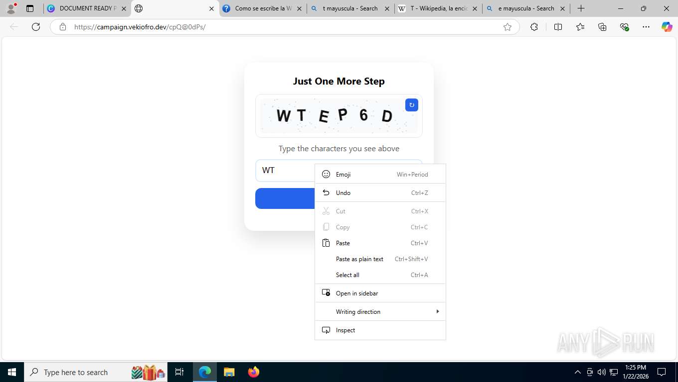
Task: Choose Emoji from context menu
Action: pyautogui.click(x=380, y=174)
